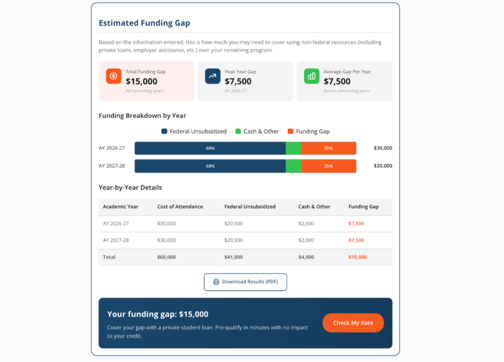504x362 pixels.
Task: Download Results as PDF
Action: click(x=246, y=282)
